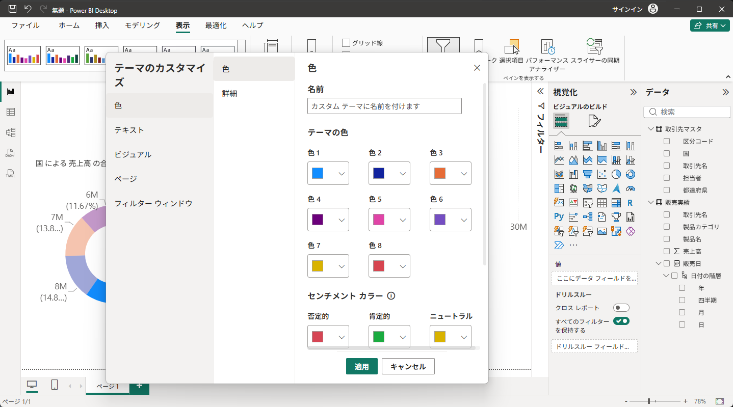Screen dimensions: 733x407
Task: Choose the line chart visual
Action: 559,160
